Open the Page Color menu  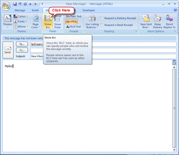pos(35,22)
